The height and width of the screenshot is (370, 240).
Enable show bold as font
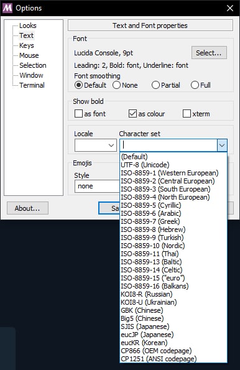point(90,114)
